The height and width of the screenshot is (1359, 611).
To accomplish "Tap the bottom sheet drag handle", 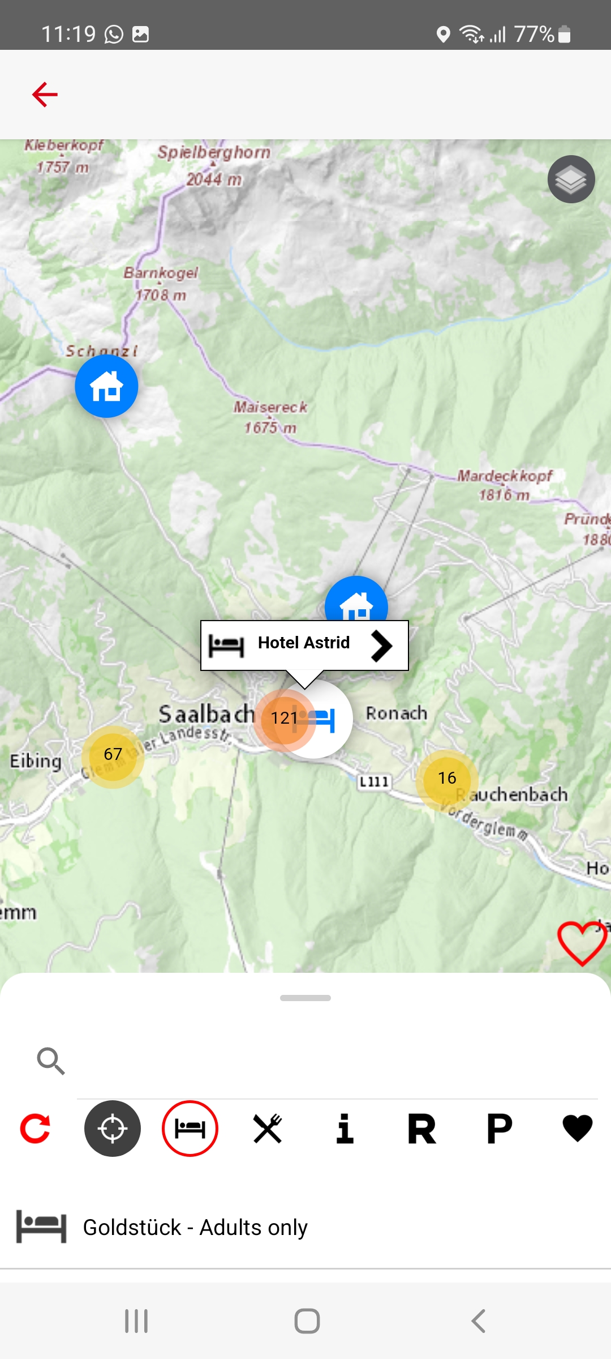I will [x=305, y=998].
